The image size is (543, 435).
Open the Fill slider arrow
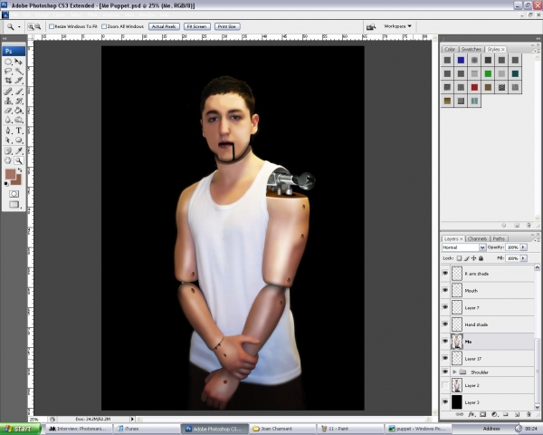[524, 258]
